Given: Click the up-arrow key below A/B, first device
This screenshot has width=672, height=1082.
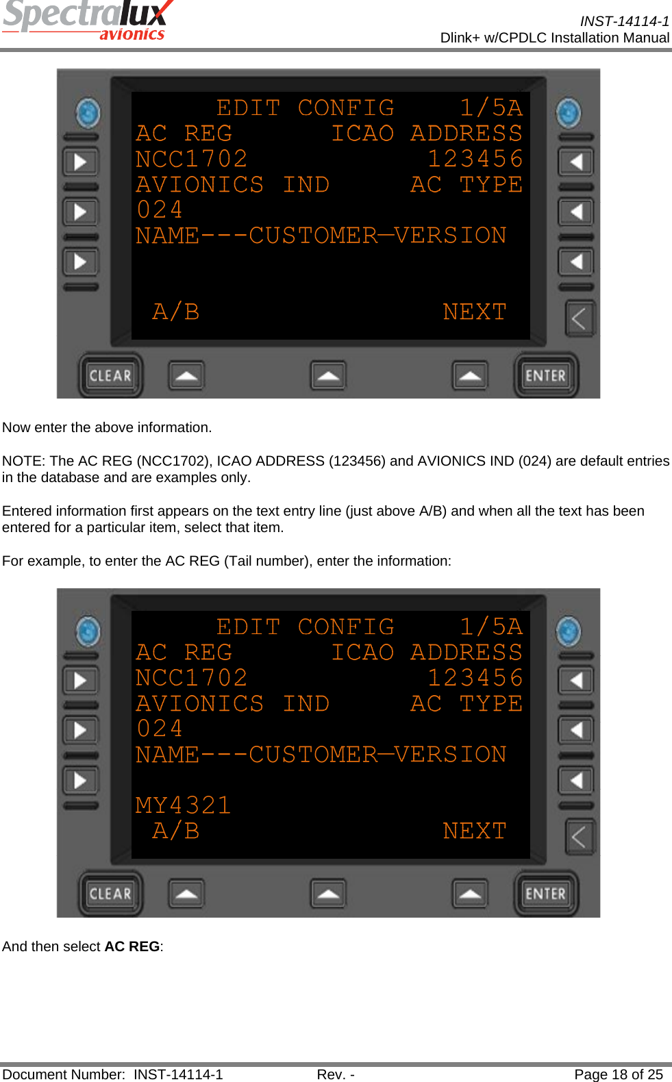Looking at the screenshot, I should coord(186,375).
